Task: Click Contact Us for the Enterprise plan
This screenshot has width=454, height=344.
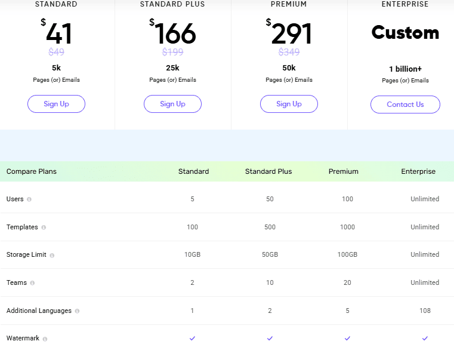Action: [405, 105]
